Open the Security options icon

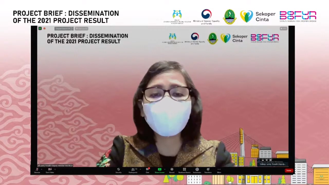click(118, 170)
